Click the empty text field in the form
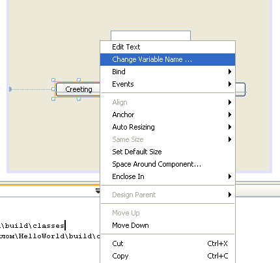Screen dimensions: 280x263 150,36
